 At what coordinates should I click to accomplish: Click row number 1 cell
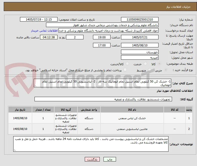(189, 118)
